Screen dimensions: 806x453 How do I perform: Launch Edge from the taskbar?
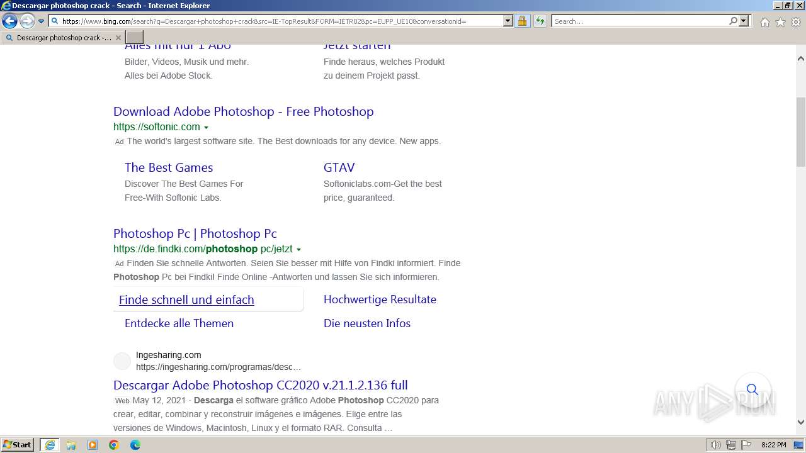pos(135,445)
